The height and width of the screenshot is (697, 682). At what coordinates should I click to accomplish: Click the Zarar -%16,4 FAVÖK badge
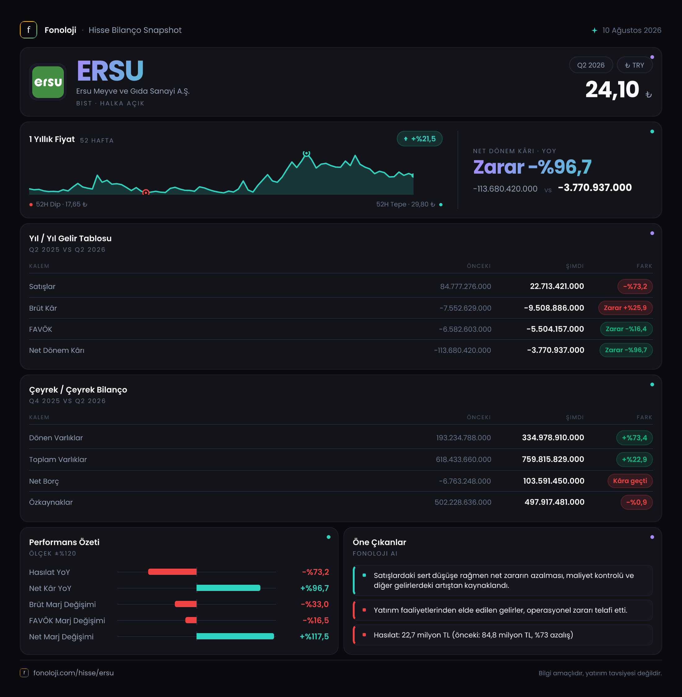pos(626,329)
